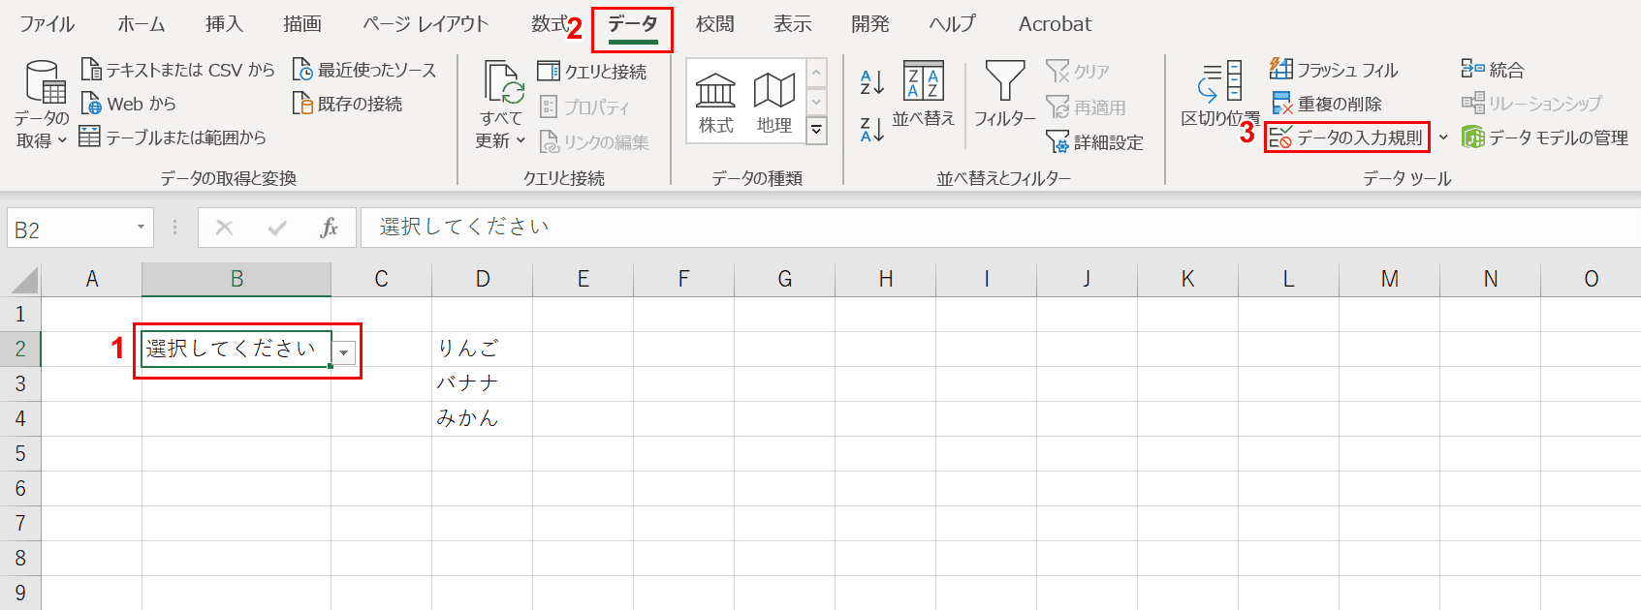Select entire column D header
The image size is (1641, 610).
(482, 279)
